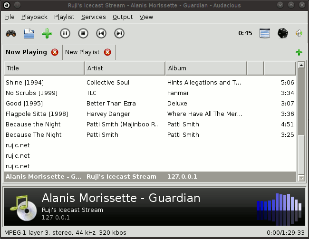
Task: Toggle shuffle with the dice icon
Action: coord(282,33)
